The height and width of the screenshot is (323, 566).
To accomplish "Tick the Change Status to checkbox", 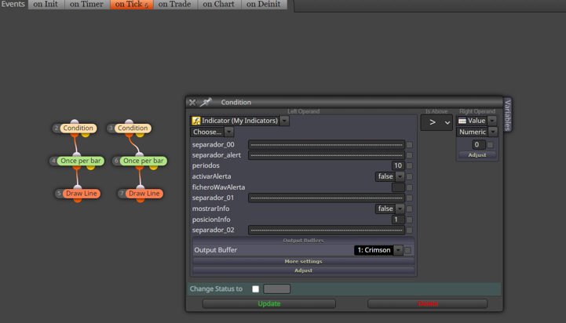I will [x=256, y=289].
